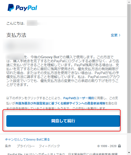The width and height of the screenshot is (131, 155).
Task: Open the 変更 payment method link
Action: 114,35
